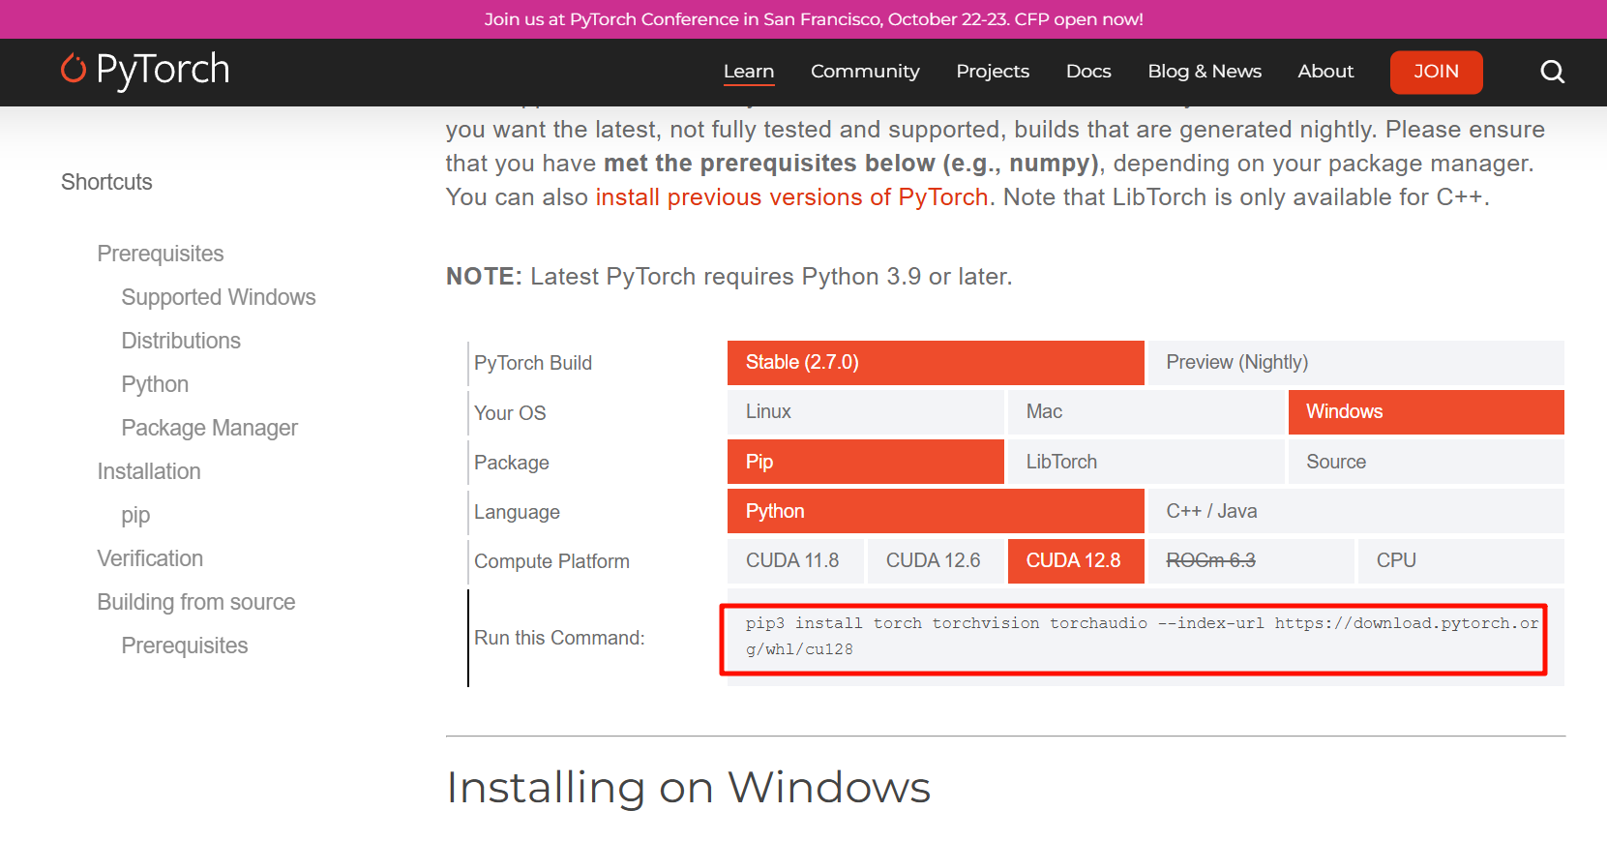Click the PyTorch Conference announcement banner
Viewport: 1607px width, 841px height.
click(813, 19)
